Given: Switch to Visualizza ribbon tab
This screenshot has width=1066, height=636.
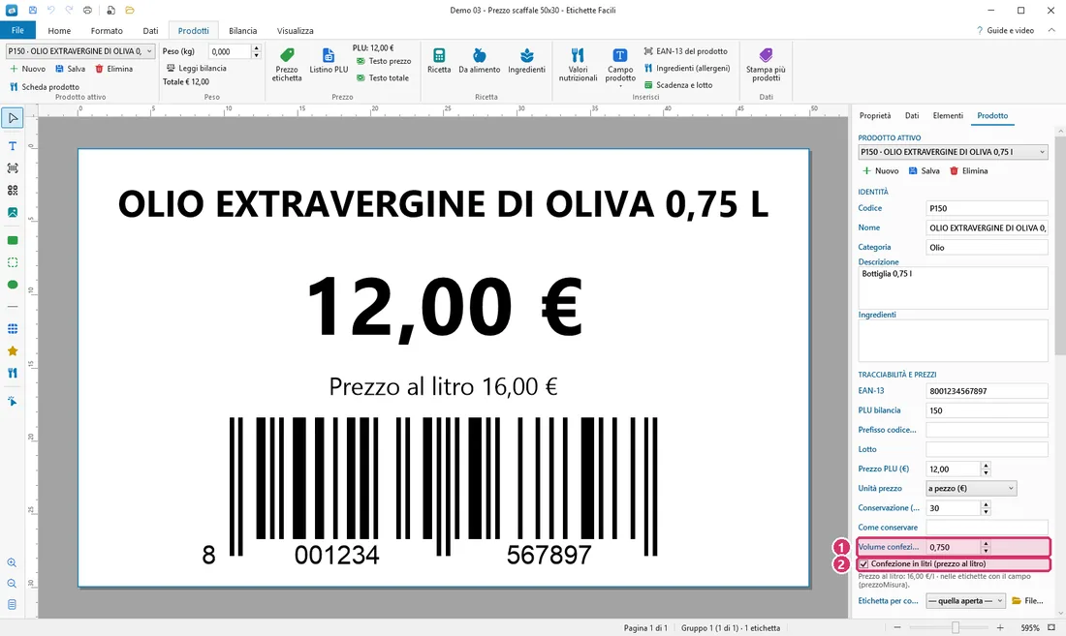Looking at the screenshot, I should [x=295, y=31].
